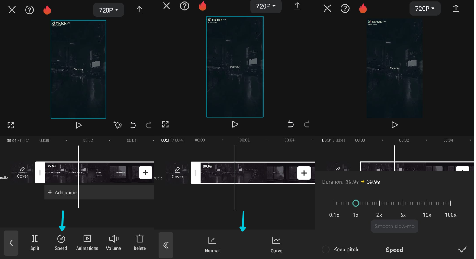Open 720P resolution dropdown in middle panel
Viewport: 476px width, 259px height.
click(266, 6)
